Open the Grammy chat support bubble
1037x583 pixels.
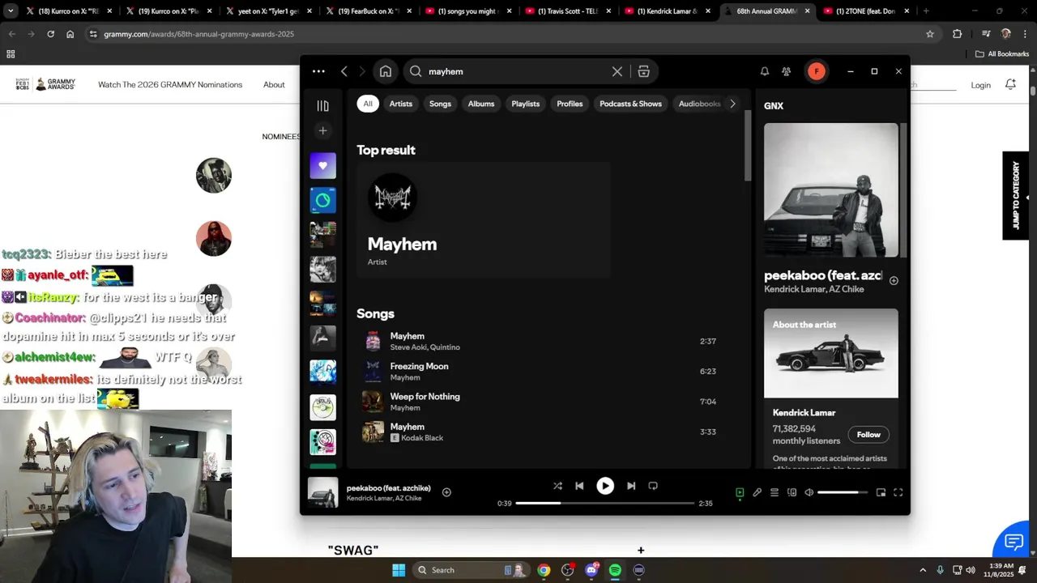pos(1014,541)
